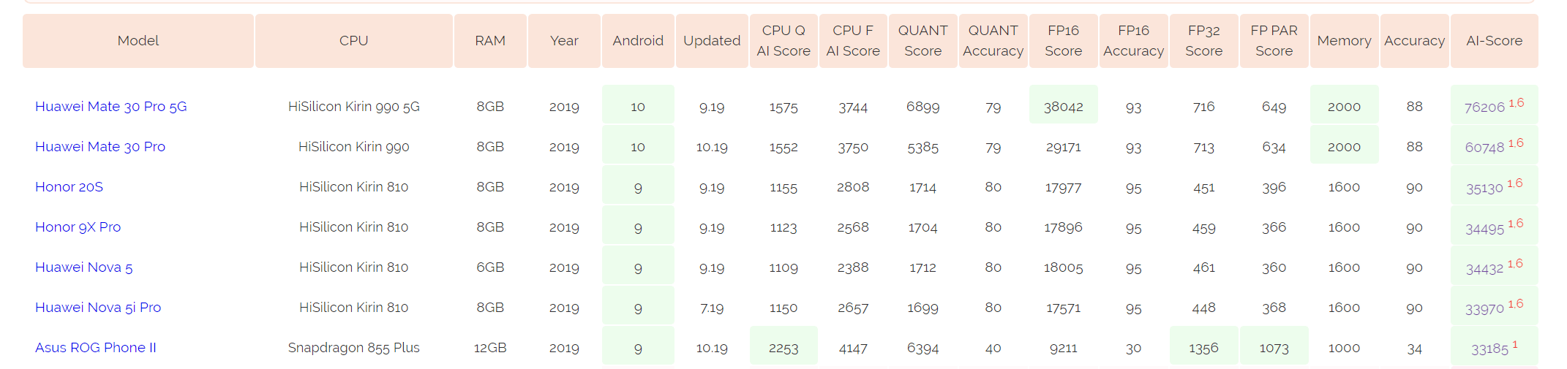Open the Huawei Nova 5i Pro link
This screenshot has height=369, width=1567.
pyautogui.click(x=98, y=308)
